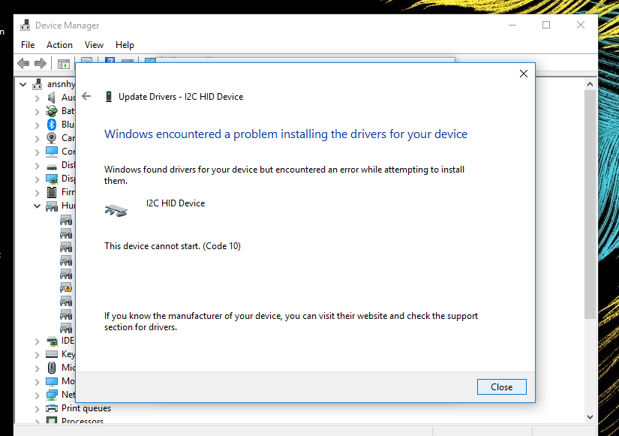Select the Disk drives icon
This screenshot has width=619, height=436.
coord(52,167)
